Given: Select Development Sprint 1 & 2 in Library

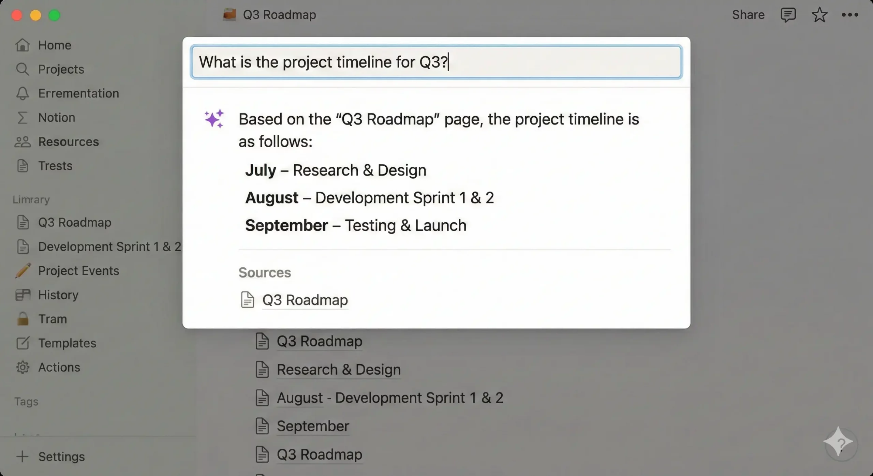Looking at the screenshot, I should (109, 247).
